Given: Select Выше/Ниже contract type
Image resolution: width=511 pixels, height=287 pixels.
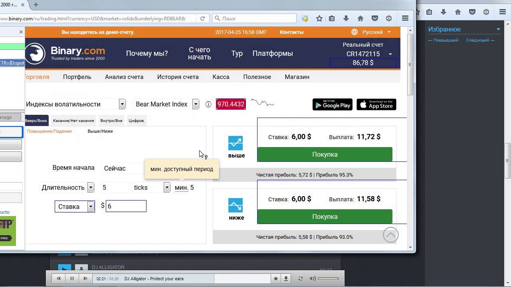Looking at the screenshot, I should coord(100,131).
